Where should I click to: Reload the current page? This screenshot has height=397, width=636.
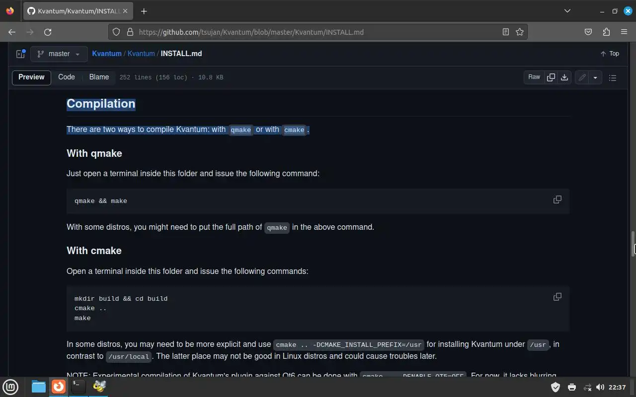point(48,32)
